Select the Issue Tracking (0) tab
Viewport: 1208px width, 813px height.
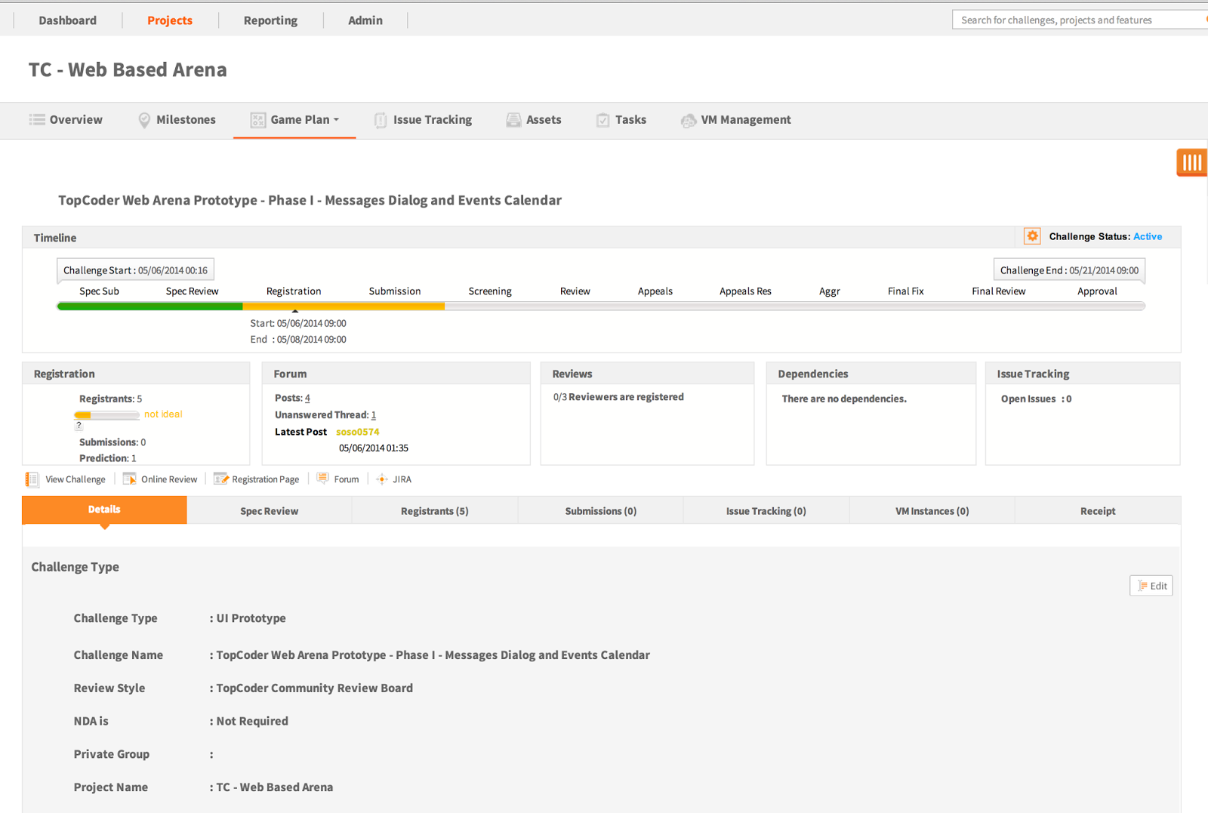tap(766, 511)
